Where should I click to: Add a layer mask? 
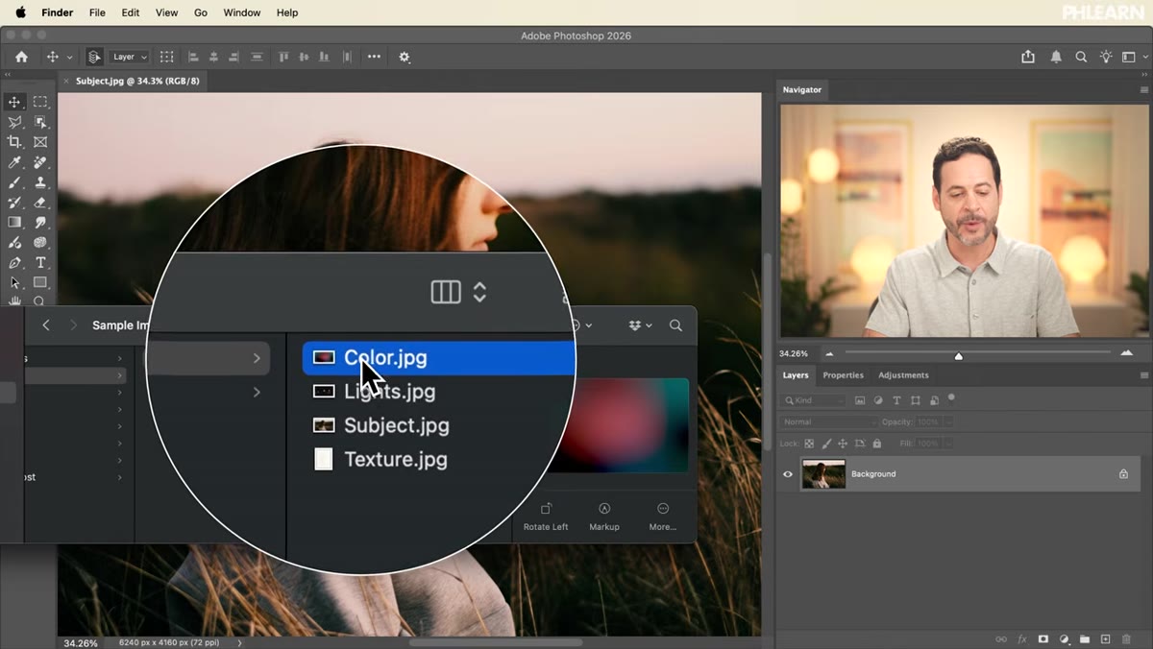point(1043,638)
